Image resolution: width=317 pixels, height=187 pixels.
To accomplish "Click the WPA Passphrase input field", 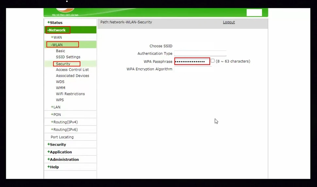I will [192, 61].
